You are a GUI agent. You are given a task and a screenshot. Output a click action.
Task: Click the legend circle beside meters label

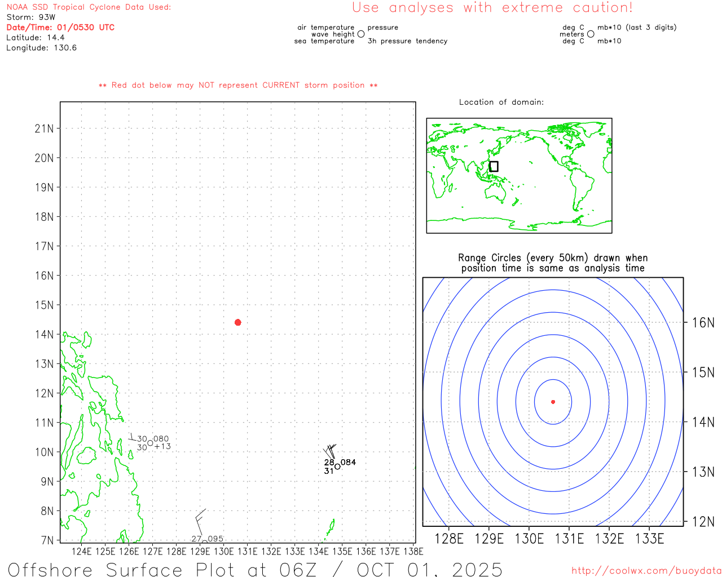(x=591, y=34)
